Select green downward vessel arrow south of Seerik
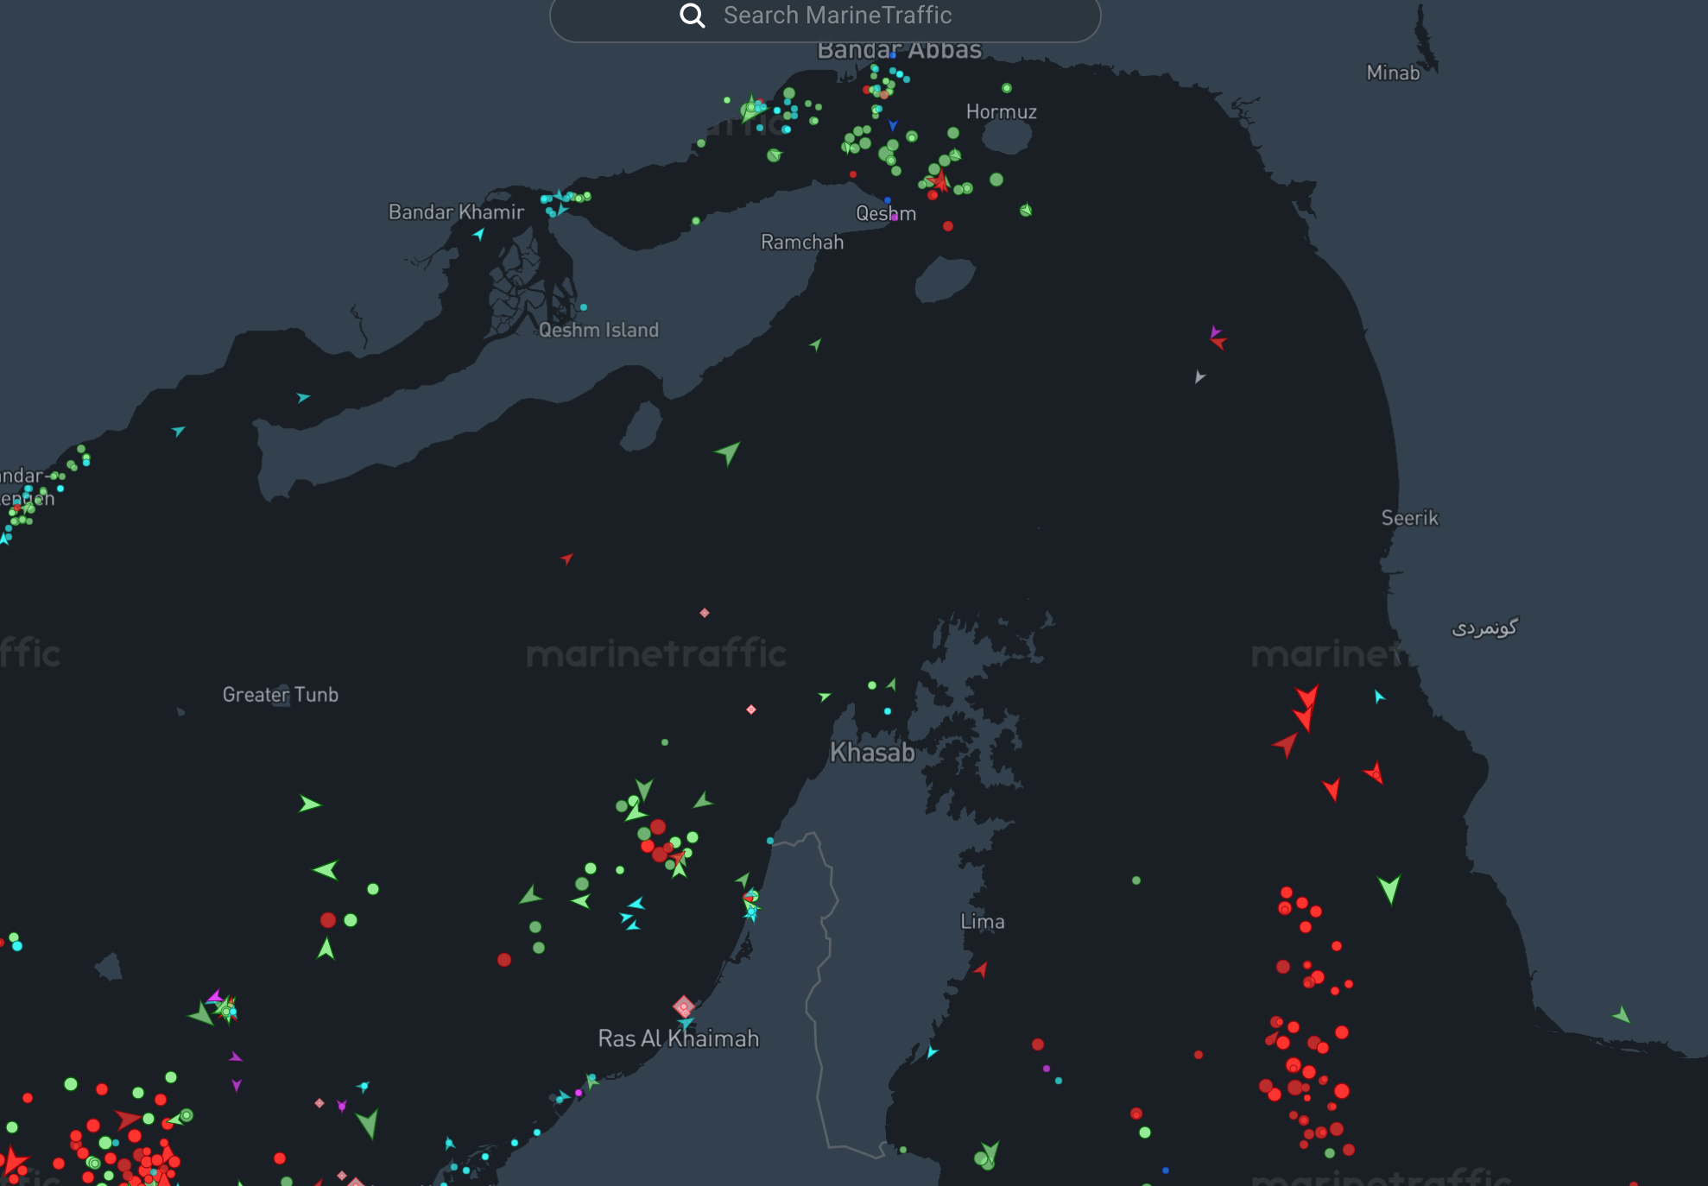Screen dimensions: 1708x1186 [x=1389, y=888]
